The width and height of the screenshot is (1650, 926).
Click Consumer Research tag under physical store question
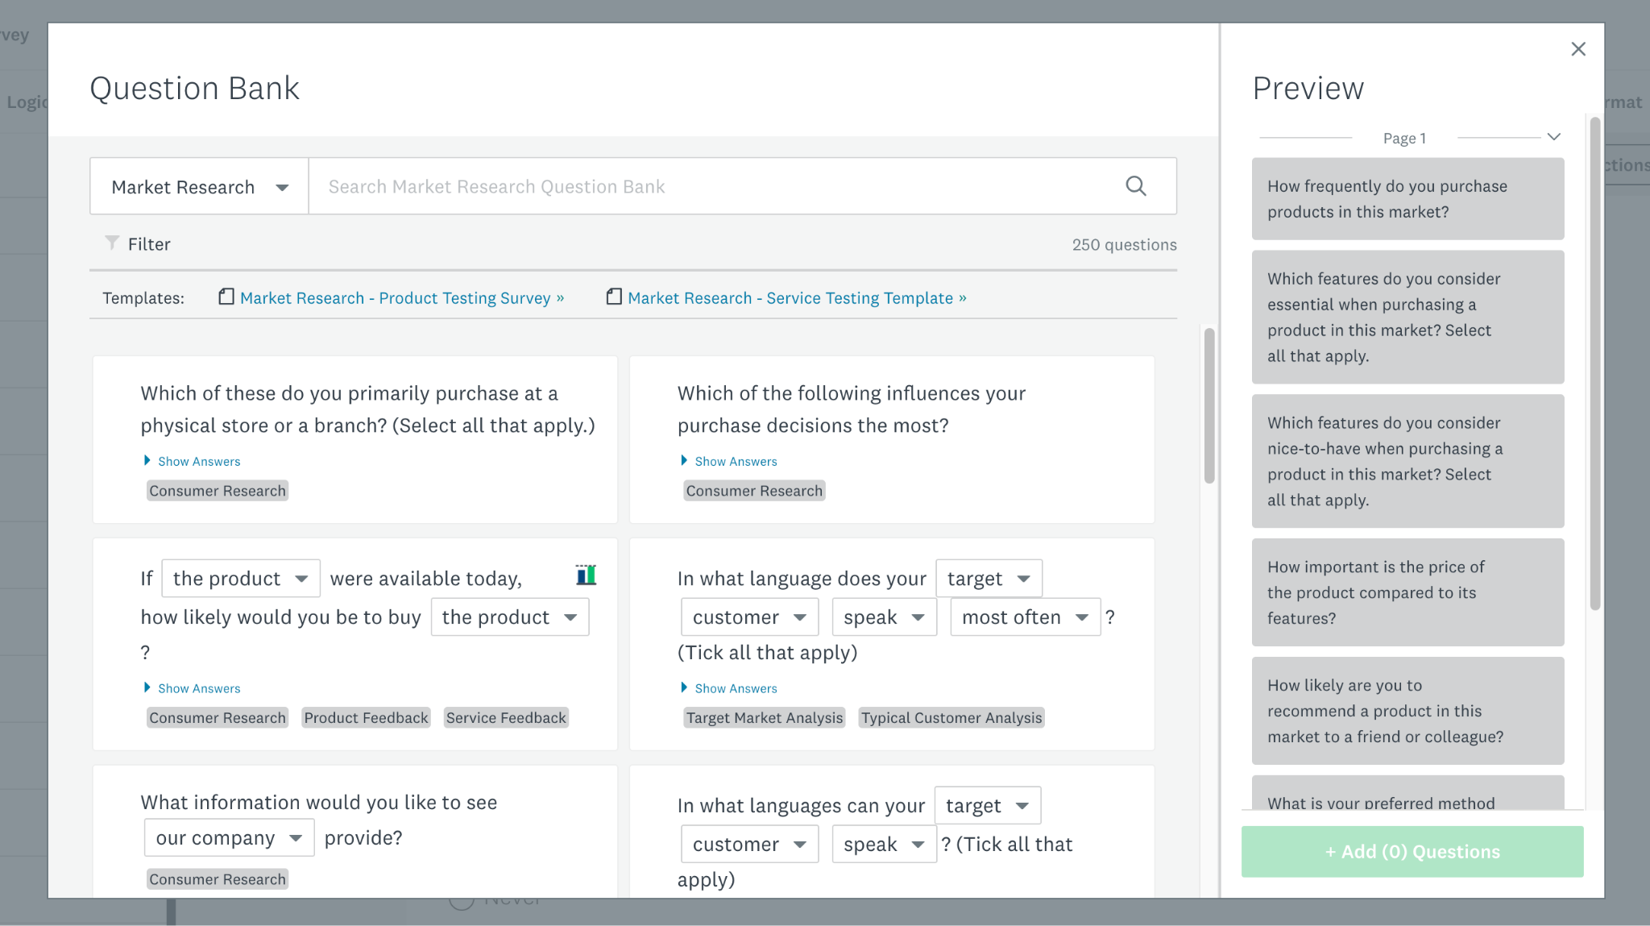(x=218, y=491)
